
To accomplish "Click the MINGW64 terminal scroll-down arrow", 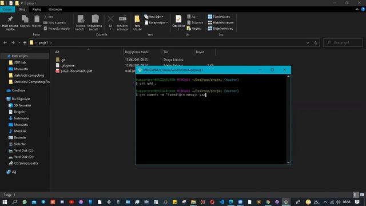I will pos(288,163).
